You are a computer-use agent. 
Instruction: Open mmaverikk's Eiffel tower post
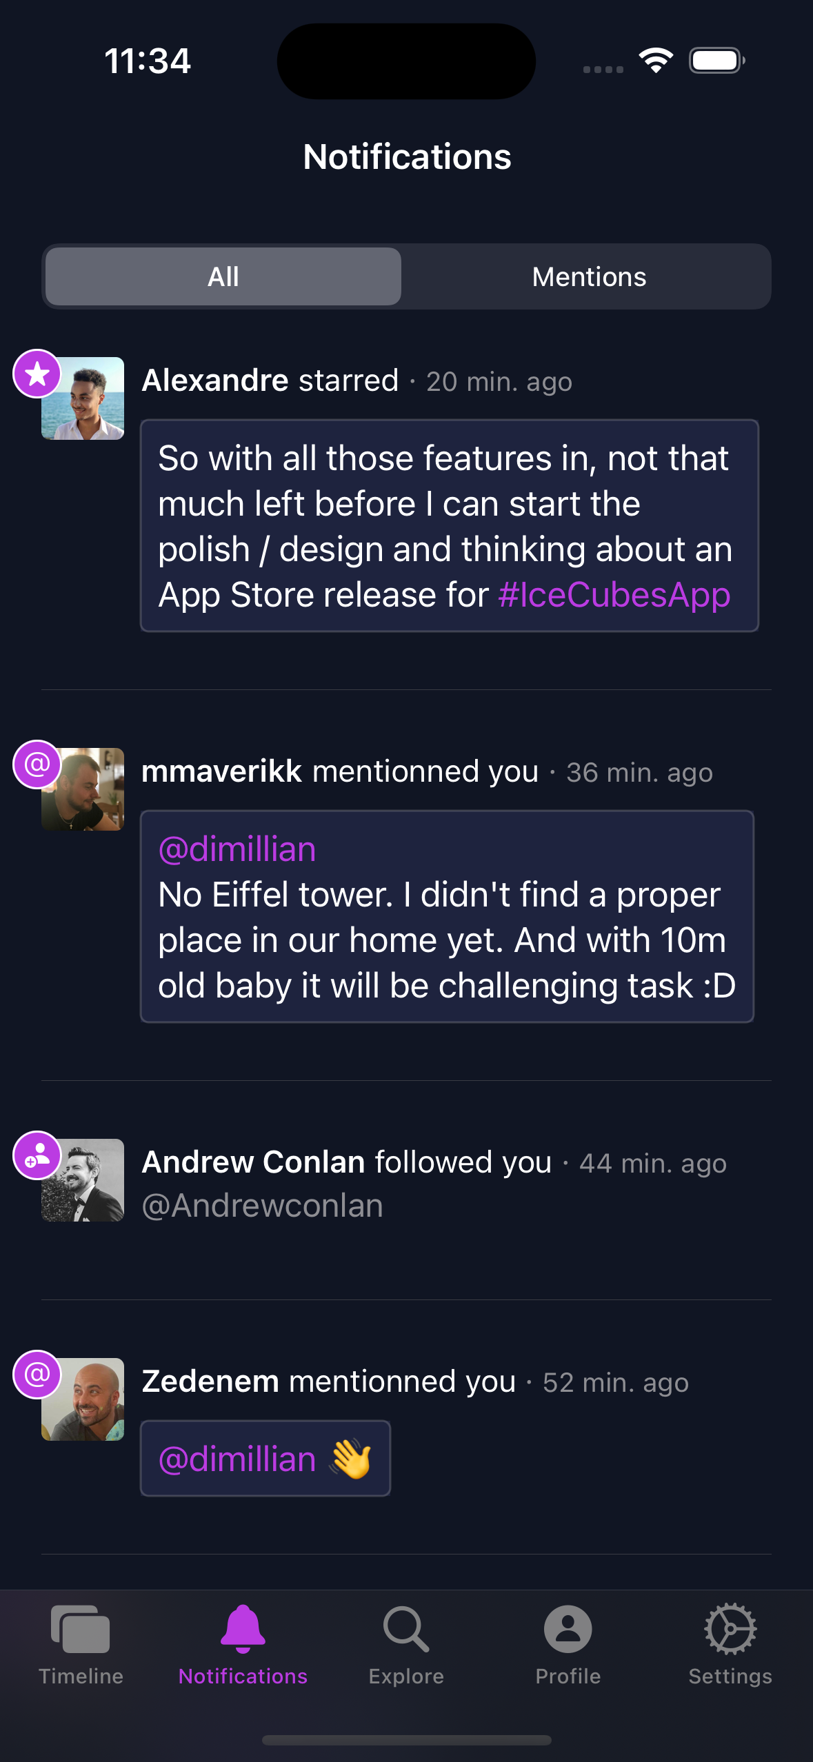[x=447, y=917]
